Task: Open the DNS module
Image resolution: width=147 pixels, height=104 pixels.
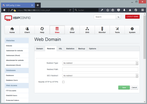Action: click(x=87, y=30)
